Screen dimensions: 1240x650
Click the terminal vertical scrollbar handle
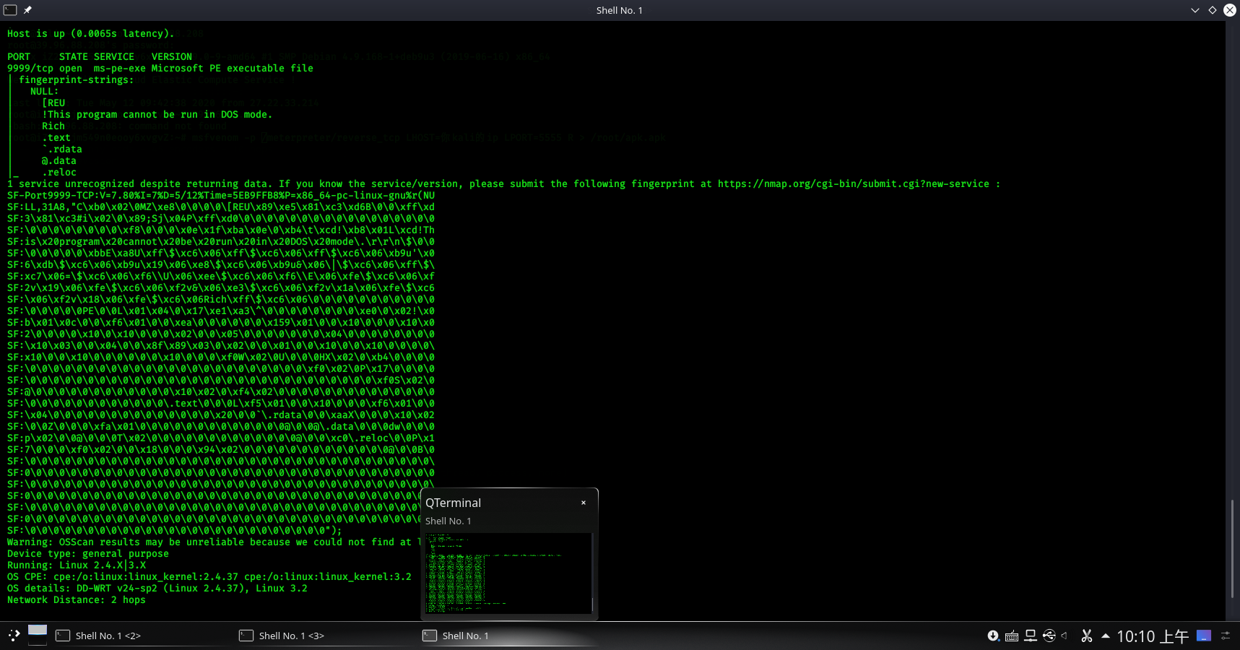(x=1232, y=549)
